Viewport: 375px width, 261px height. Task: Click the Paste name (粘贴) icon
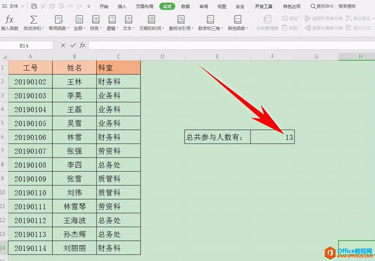coord(285,28)
